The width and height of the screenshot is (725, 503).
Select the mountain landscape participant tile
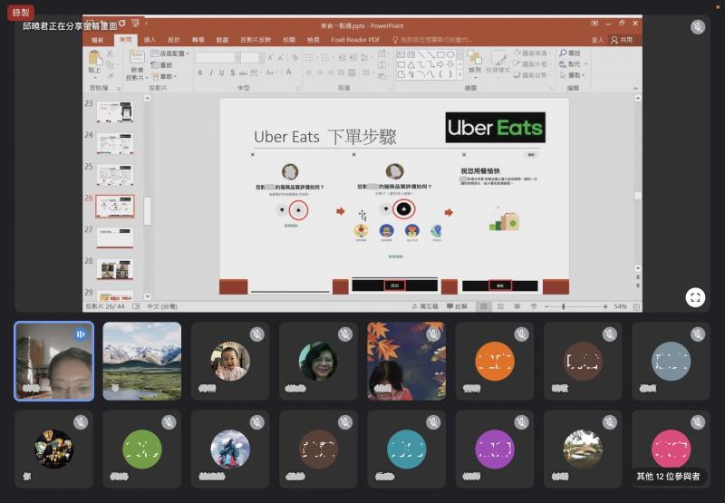tap(142, 361)
